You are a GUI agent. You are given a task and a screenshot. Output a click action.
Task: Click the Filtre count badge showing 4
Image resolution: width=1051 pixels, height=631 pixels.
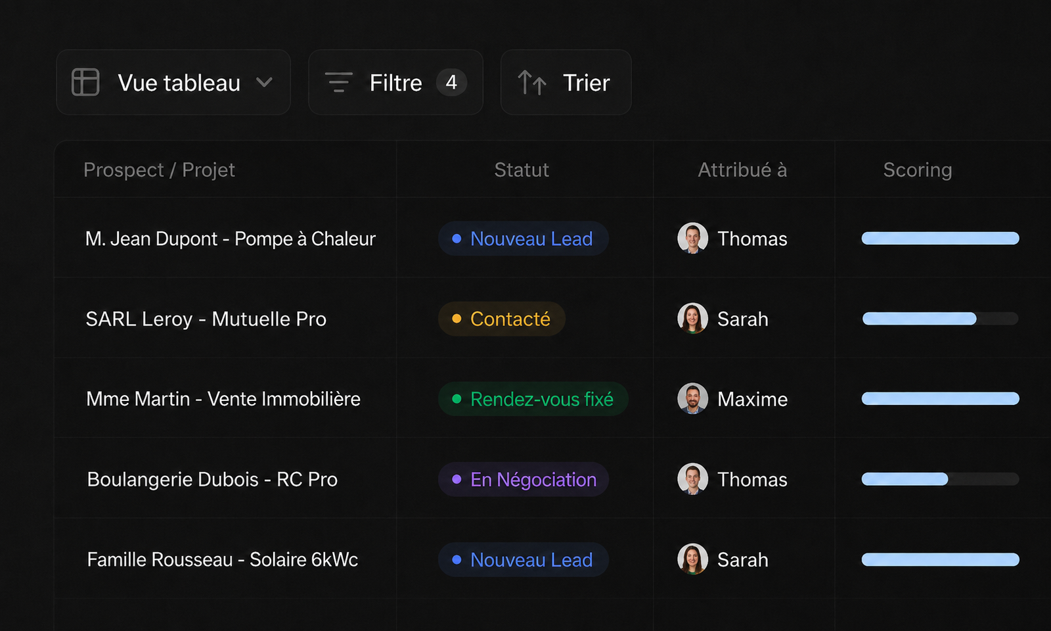point(451,82)
